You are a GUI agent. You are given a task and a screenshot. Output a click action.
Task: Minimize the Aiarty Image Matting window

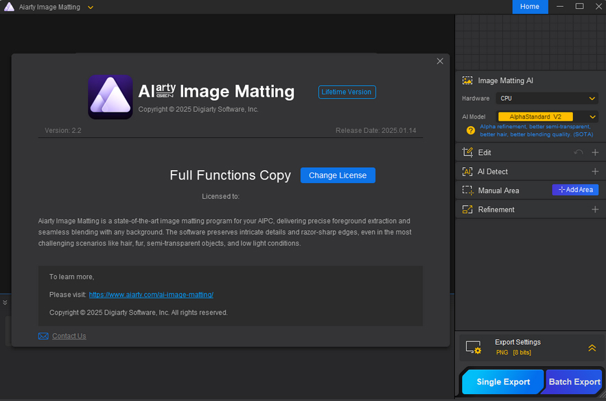coord(560,7)
